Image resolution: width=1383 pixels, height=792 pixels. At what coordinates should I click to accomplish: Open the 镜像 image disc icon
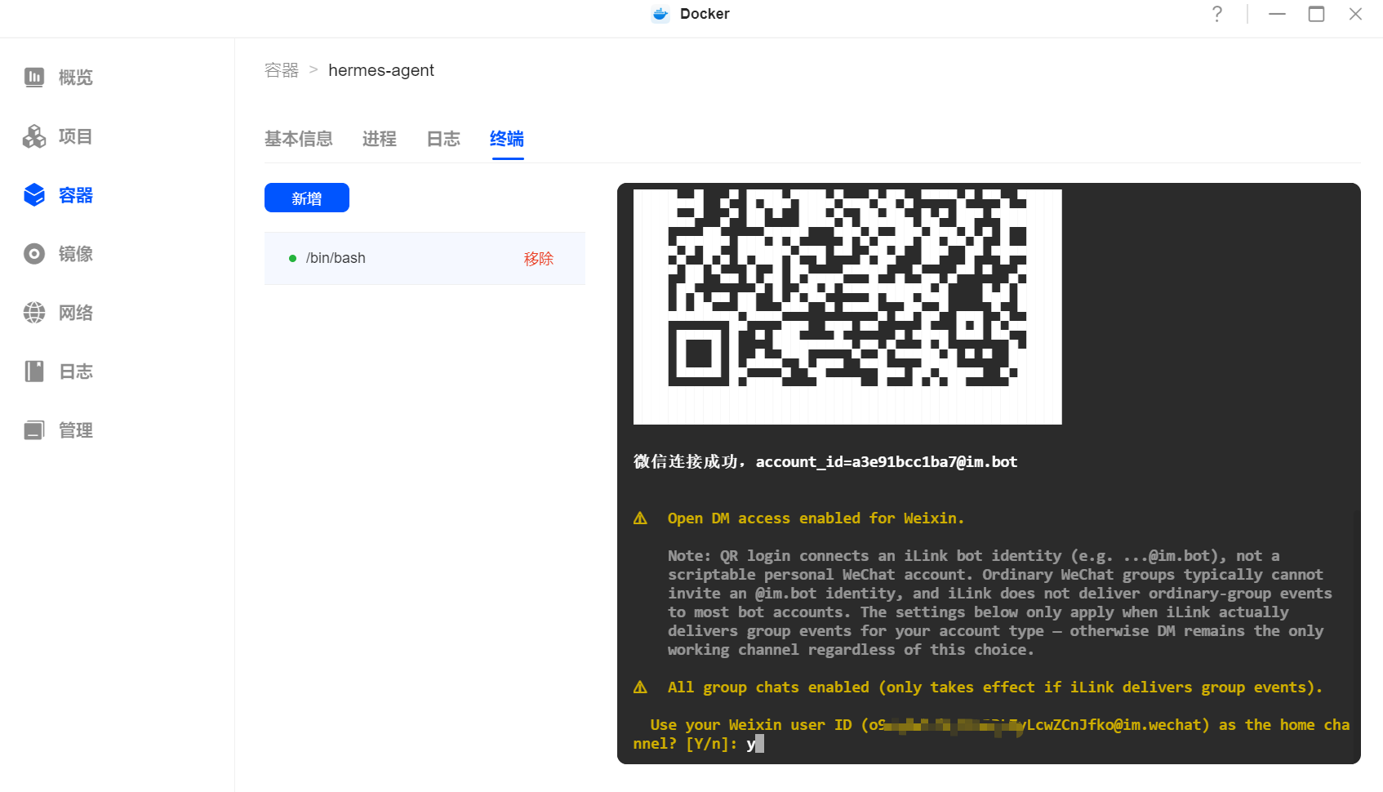(34, 254)
